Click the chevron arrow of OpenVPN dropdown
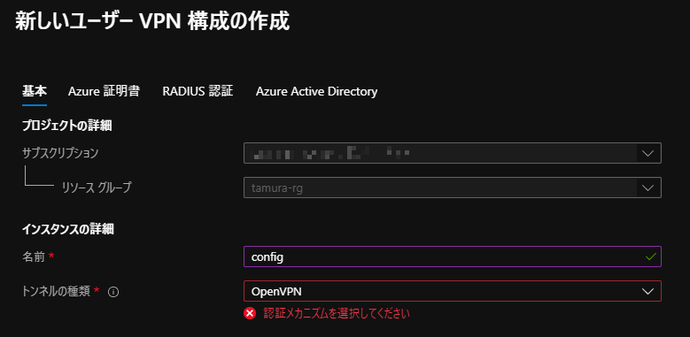Image resolution: width=690 pixels, height=337 pixels. point(647,291)
